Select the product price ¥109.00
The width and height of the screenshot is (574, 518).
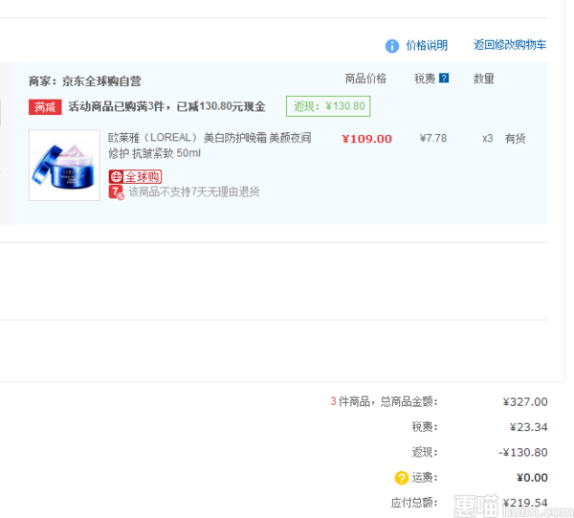tap(366, 139)
